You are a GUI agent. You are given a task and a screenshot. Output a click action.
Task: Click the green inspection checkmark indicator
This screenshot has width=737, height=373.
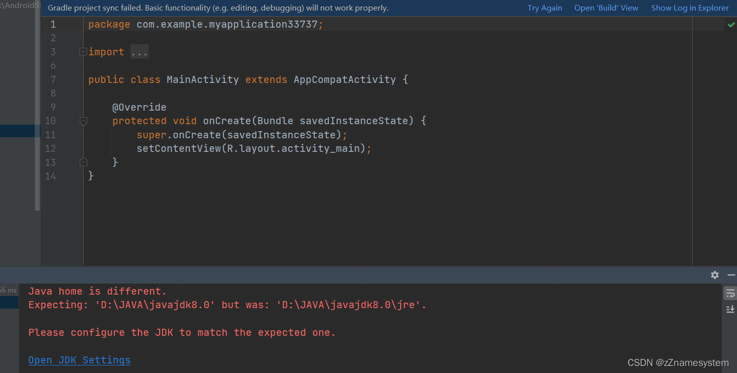click(731, 24)
